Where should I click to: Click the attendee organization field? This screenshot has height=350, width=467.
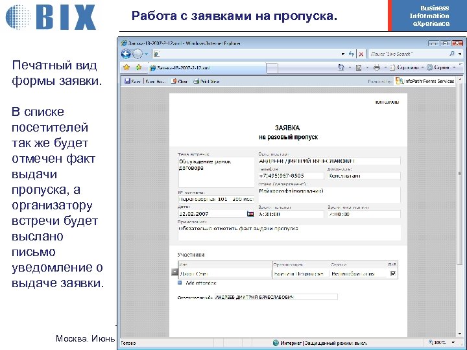[301, 274]
